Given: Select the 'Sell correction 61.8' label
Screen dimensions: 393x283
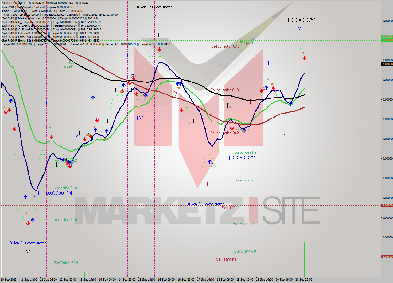Looking at the screenshot, I should tap(224, 90).
